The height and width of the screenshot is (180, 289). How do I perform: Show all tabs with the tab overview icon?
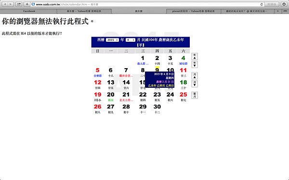[x=285, y=11]
